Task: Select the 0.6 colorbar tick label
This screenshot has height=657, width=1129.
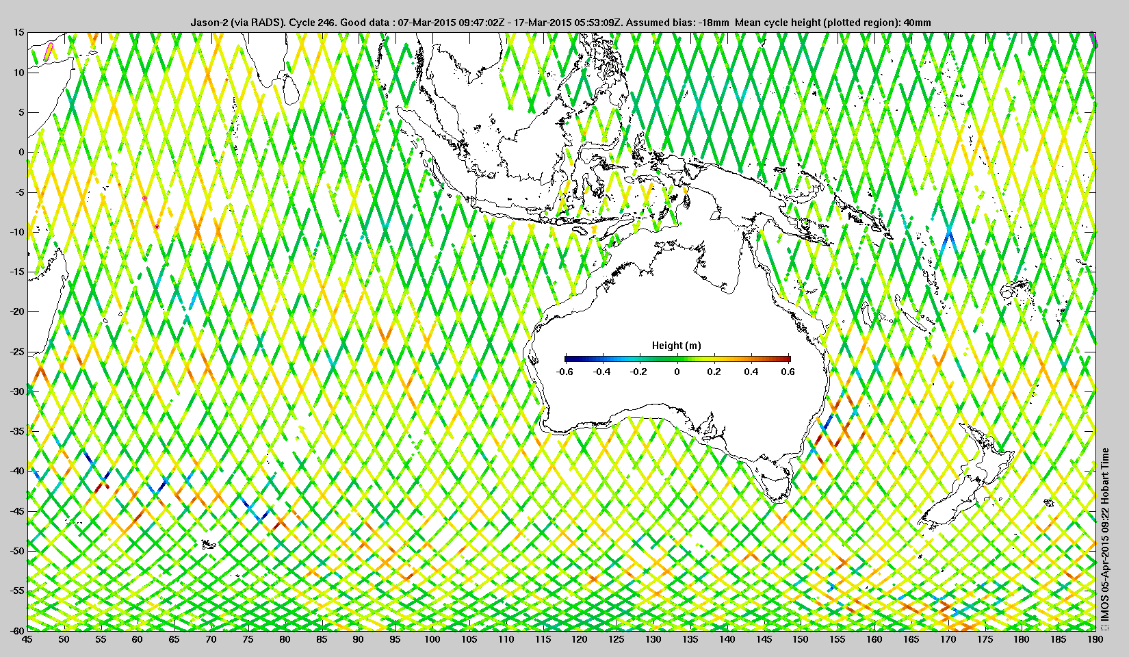Action: coord(788,372)
